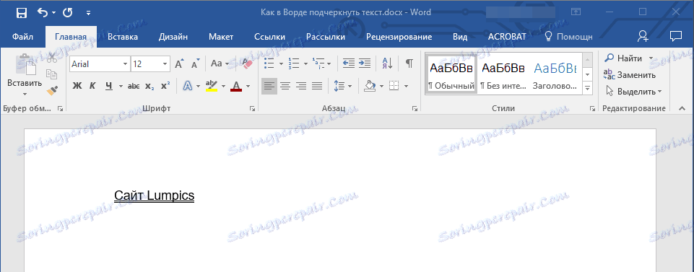
Task: Align text left
Action: tap(269, 86)
